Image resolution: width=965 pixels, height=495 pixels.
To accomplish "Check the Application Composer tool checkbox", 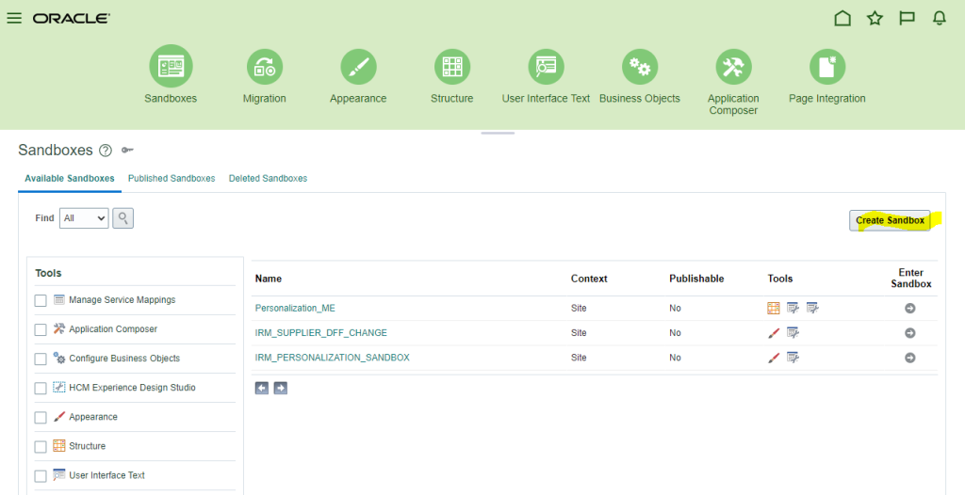I will coord(41,329).
